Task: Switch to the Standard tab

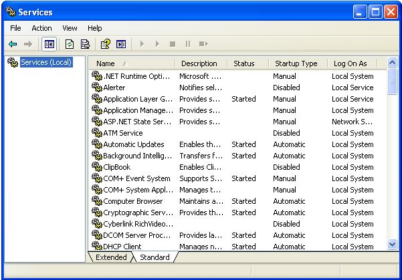Action: click(x=155, y=257)
